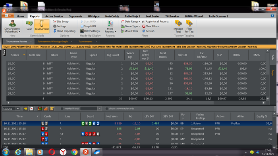
Task: Select hand row with net won -925
Action: 137,134
